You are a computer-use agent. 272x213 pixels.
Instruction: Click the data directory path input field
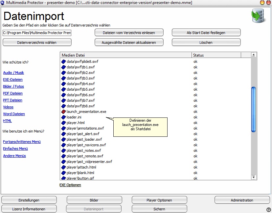37,33
